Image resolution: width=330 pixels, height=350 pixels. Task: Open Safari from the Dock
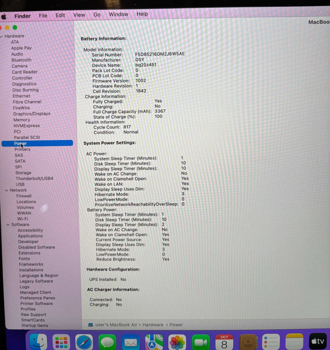coord(84,342)
